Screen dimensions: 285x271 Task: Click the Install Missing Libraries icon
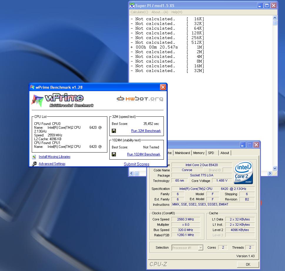[34, 157]
